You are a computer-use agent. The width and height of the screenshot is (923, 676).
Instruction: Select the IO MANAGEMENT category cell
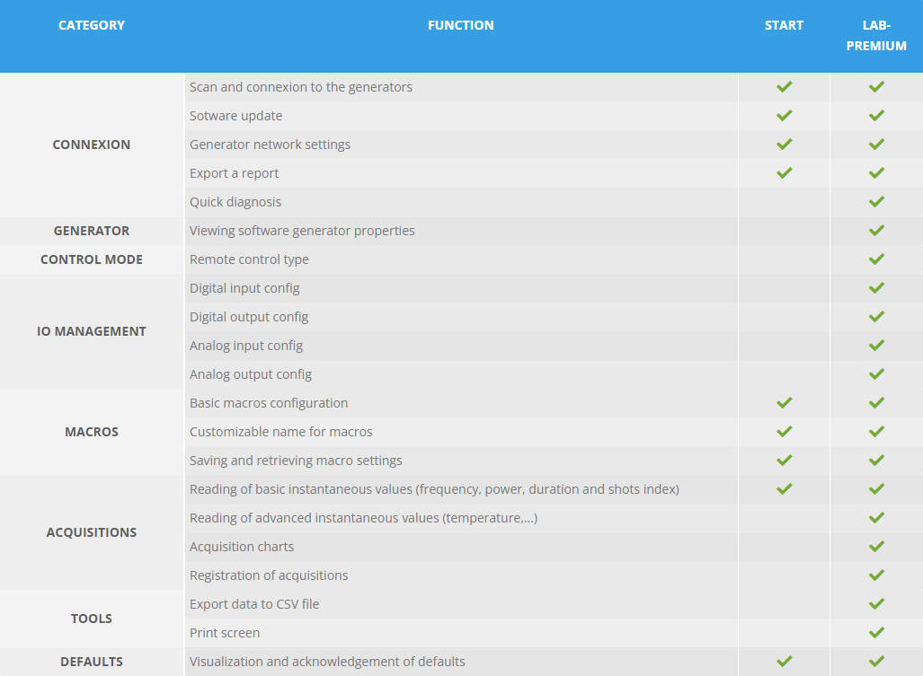click(x=92, y=331)
